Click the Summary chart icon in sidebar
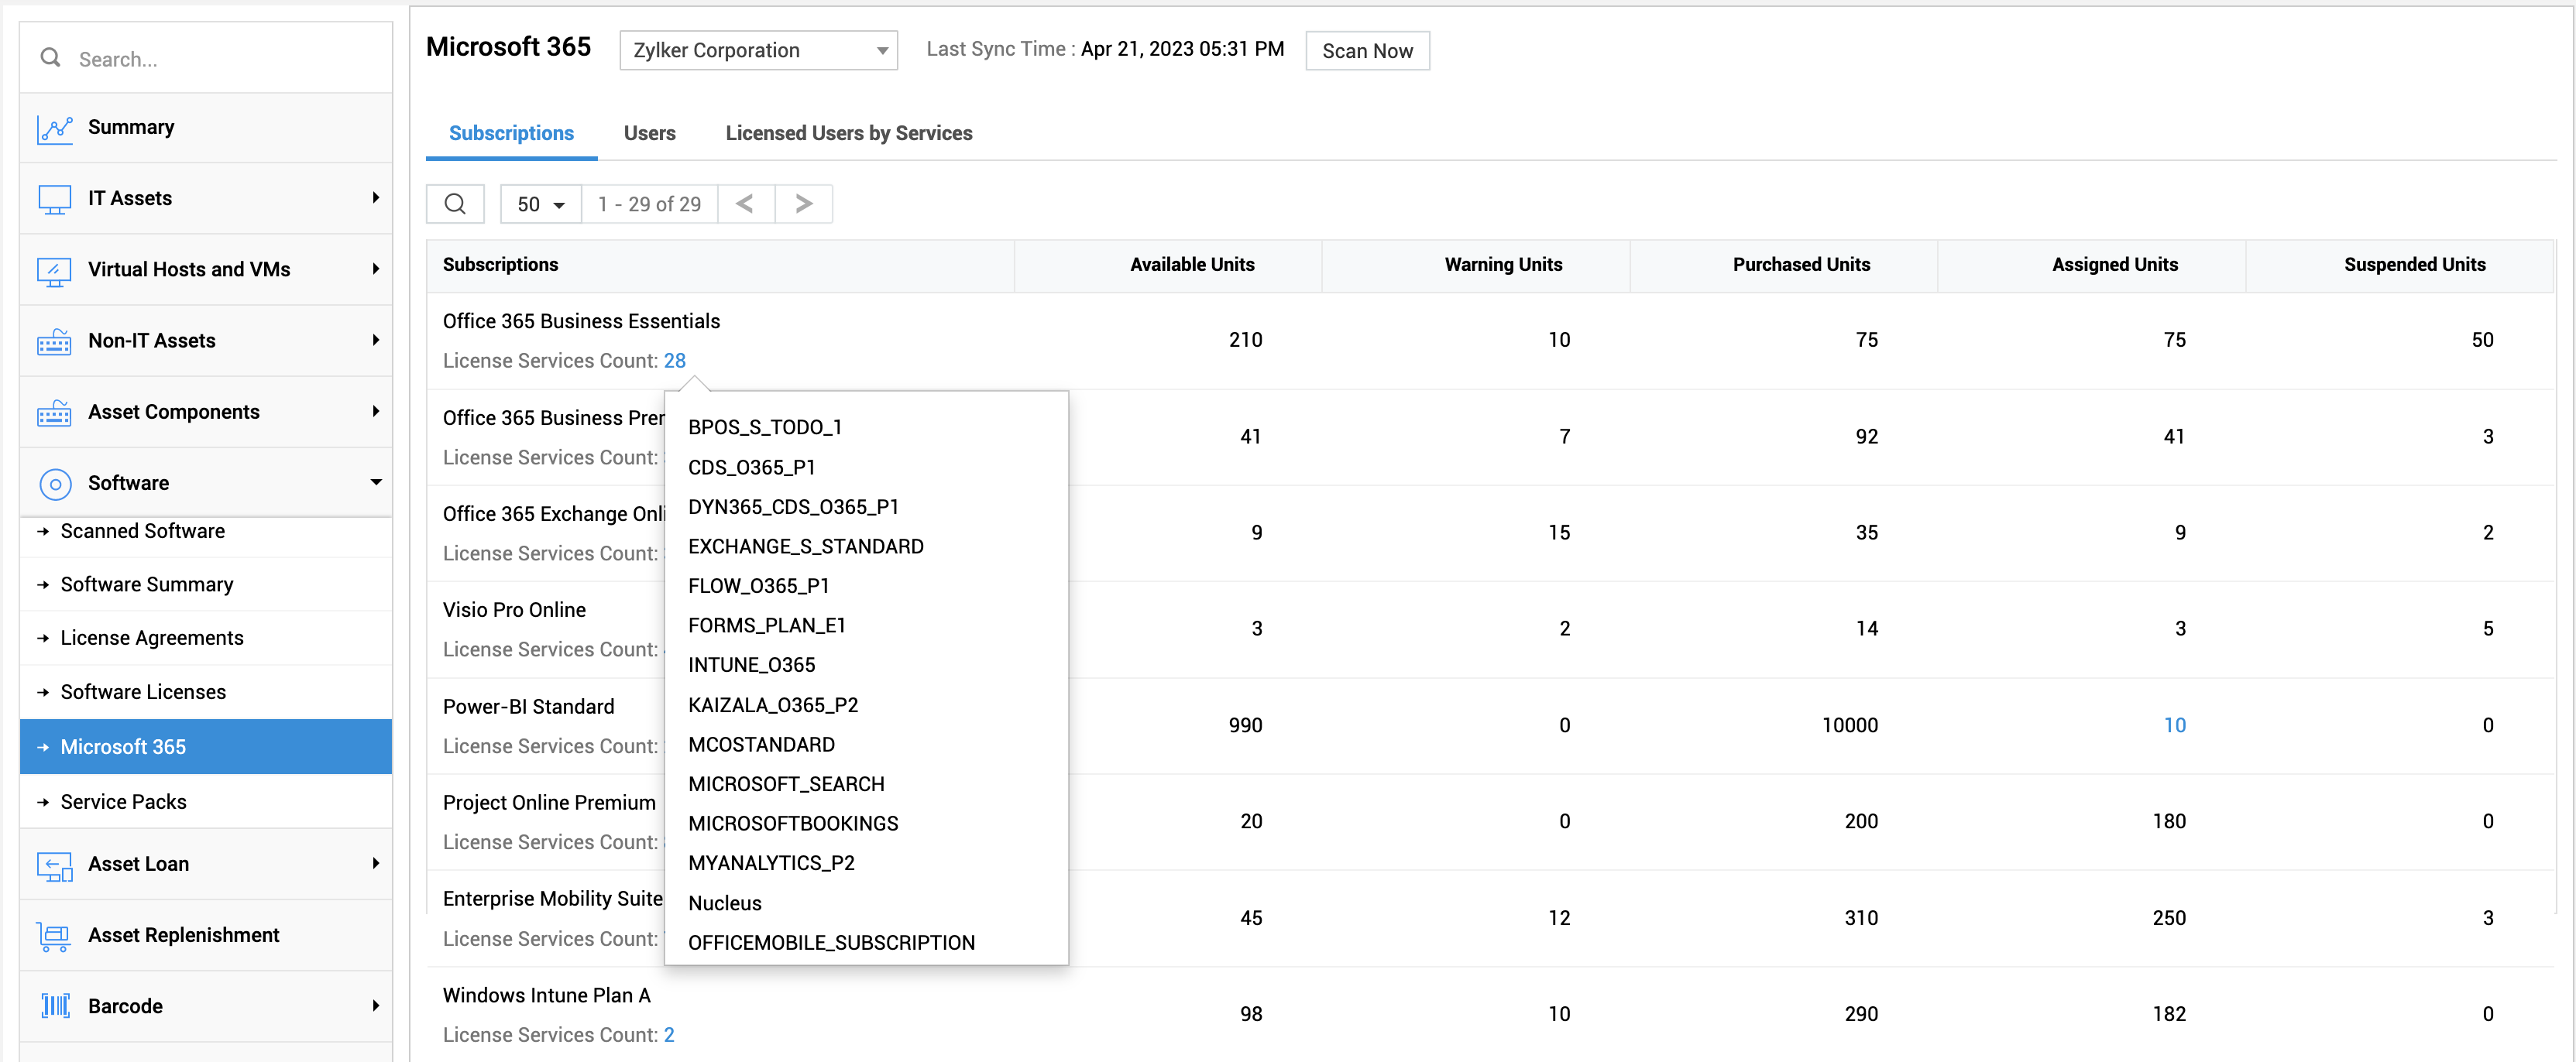The height and width of the screenshot is (1062, 2576). click(x=54, y=128)
